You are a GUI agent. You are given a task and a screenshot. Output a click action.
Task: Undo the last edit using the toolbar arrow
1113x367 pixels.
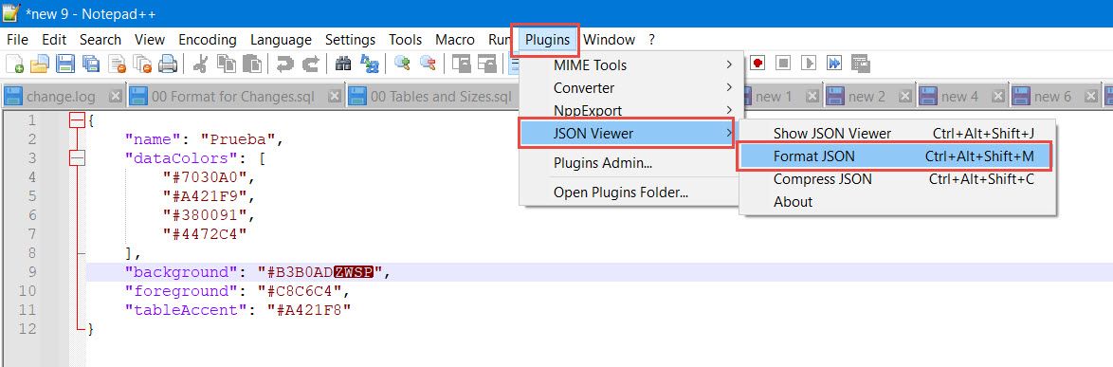click(x=284, y=64)
